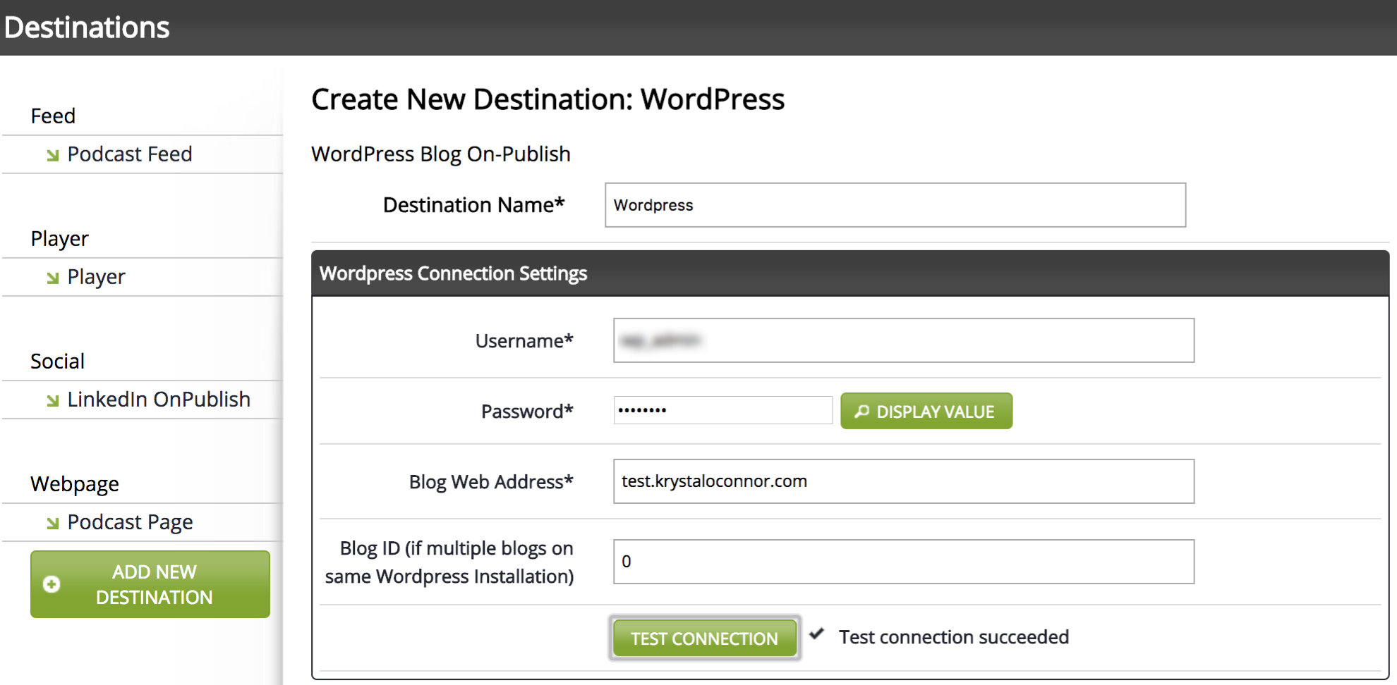Click the Player section heading

tap(60, 239)
